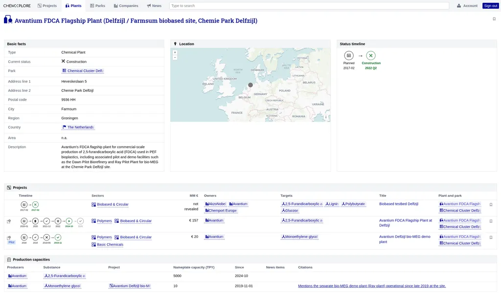This screenshot has width=501, height=303.
Task: Bookmark the Avantium FDCA Flagship Plant project
Action: tap(491, 221)
